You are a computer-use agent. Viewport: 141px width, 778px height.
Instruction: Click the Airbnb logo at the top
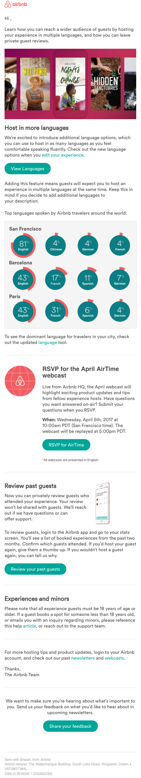pyautogui.click(x=16, y=4)
